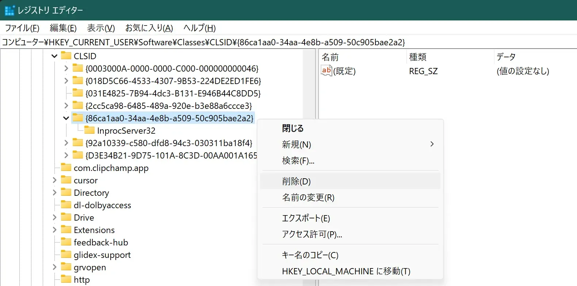The width and height of the screenshot is (577, 286).
Task: Click the feedback-hub folder icon
Action: click(66, 242)
